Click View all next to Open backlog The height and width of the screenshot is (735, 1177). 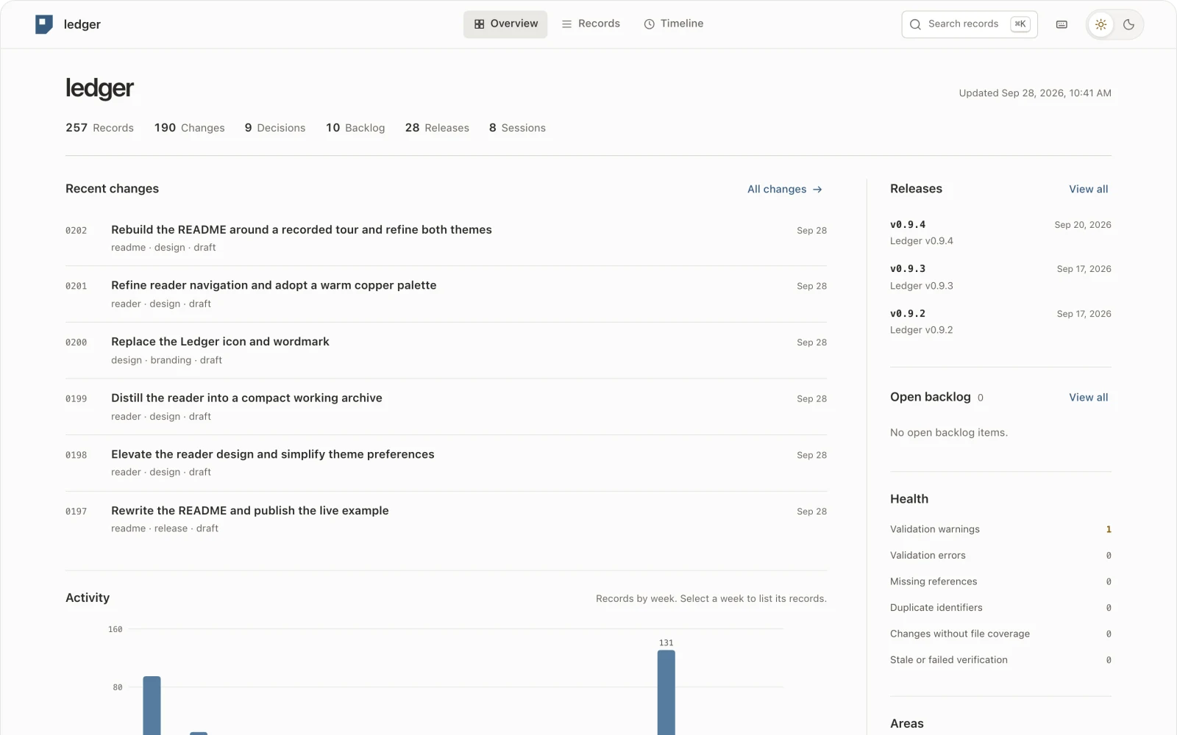[1088, 398]
